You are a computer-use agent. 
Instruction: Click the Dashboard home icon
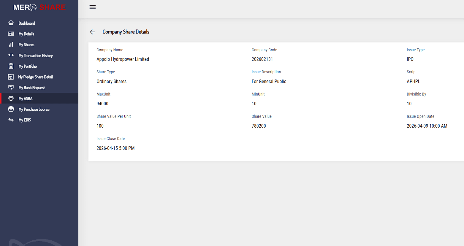(11, 23)
